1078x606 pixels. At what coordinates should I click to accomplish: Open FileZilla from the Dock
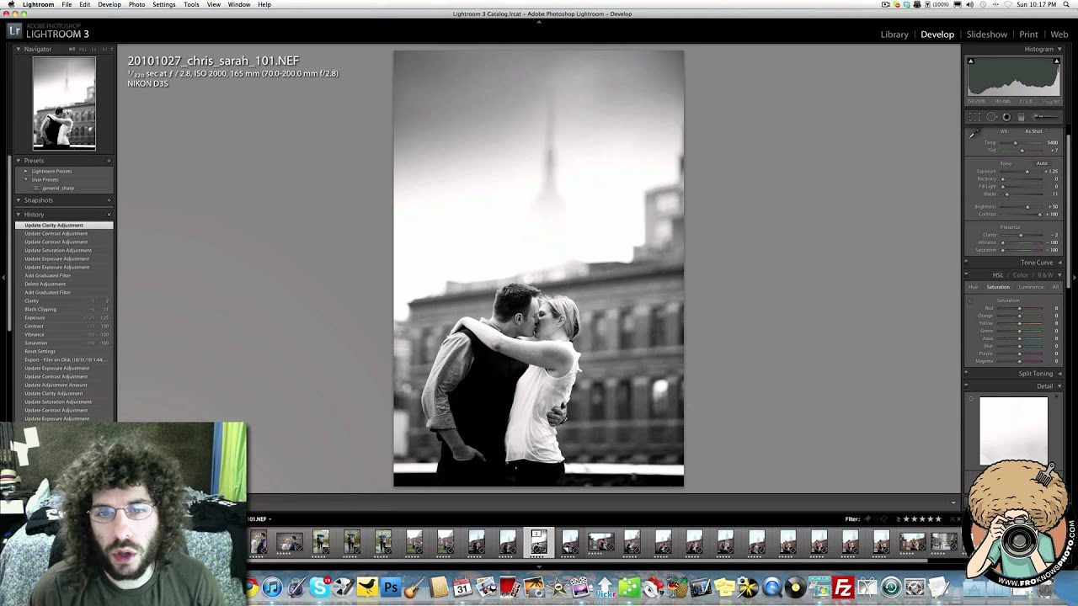tap(843, 587)
